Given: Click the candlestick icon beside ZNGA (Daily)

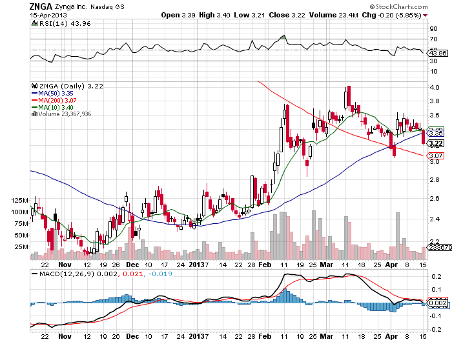Looking at the screenshot, I should point(35,86).
